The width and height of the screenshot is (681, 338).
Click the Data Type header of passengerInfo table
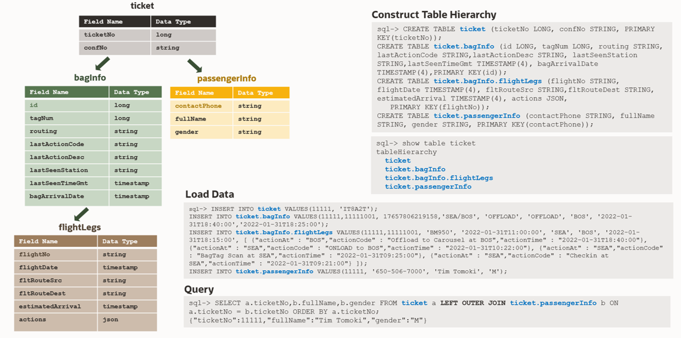(x=255, y=93)
